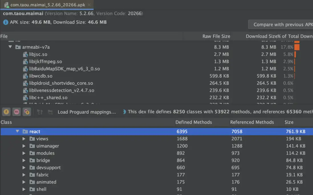Viewport: 313px width, 195px height.
Task: Click the APK size info icon
Action: [x=5, y=22]
